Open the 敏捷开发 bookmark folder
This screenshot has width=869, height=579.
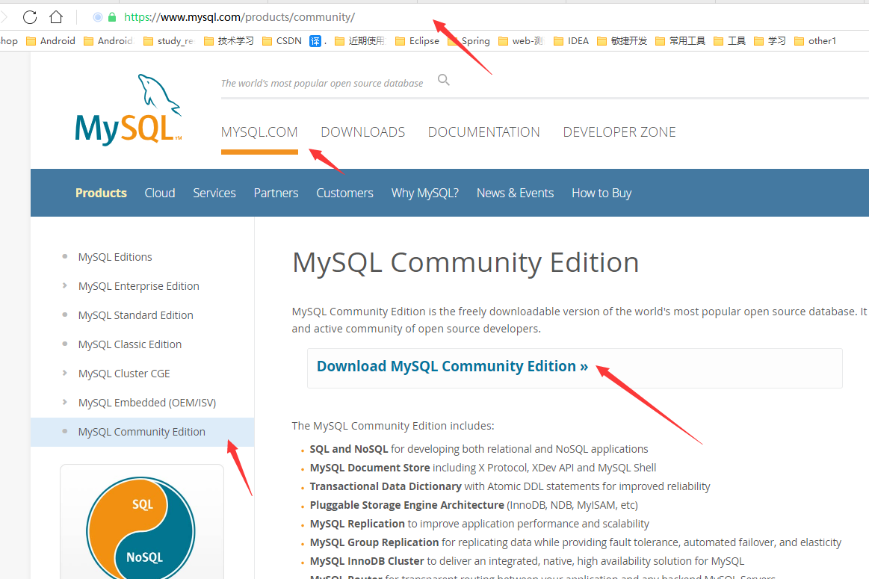coord(622,41)
